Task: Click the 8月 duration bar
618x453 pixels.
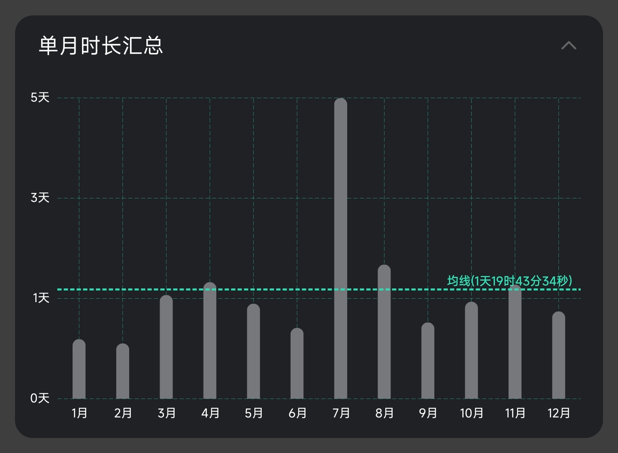Action: point(384,332)
